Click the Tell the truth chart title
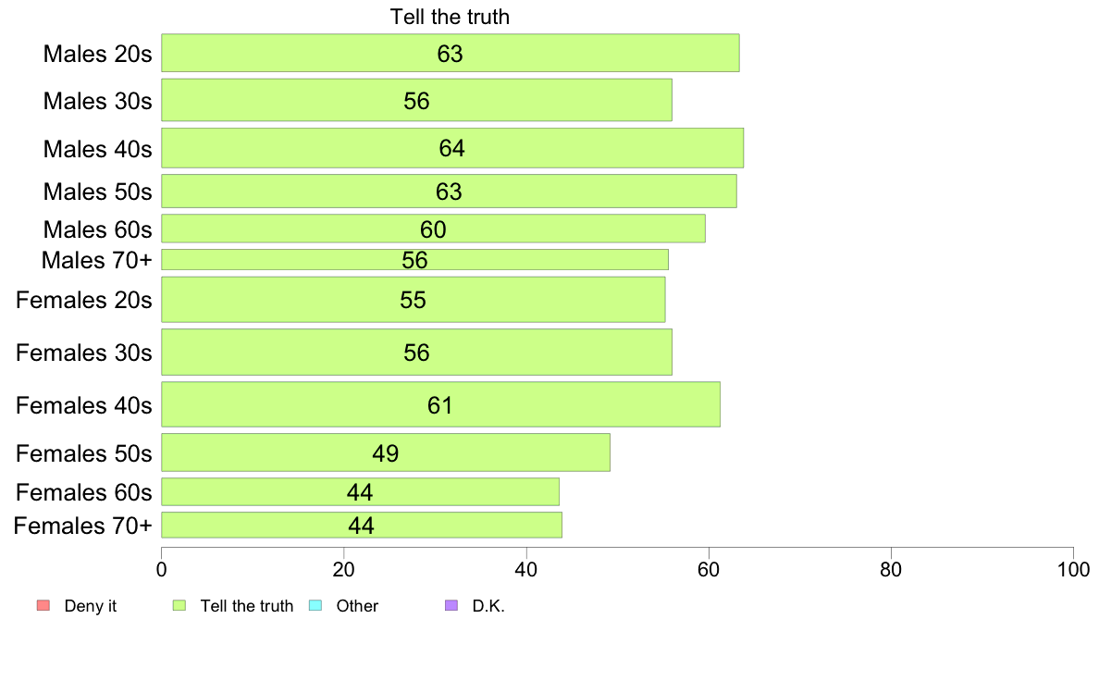Screen dimensions: 1099x681 point(450,16)
